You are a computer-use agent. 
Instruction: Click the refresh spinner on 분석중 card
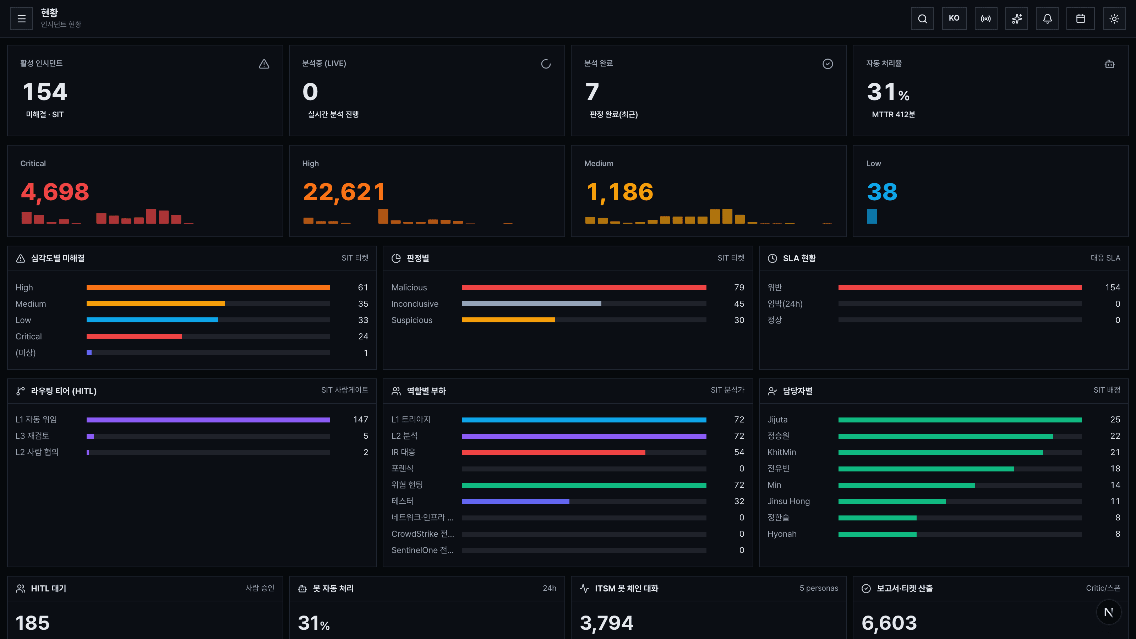(546, 64)
